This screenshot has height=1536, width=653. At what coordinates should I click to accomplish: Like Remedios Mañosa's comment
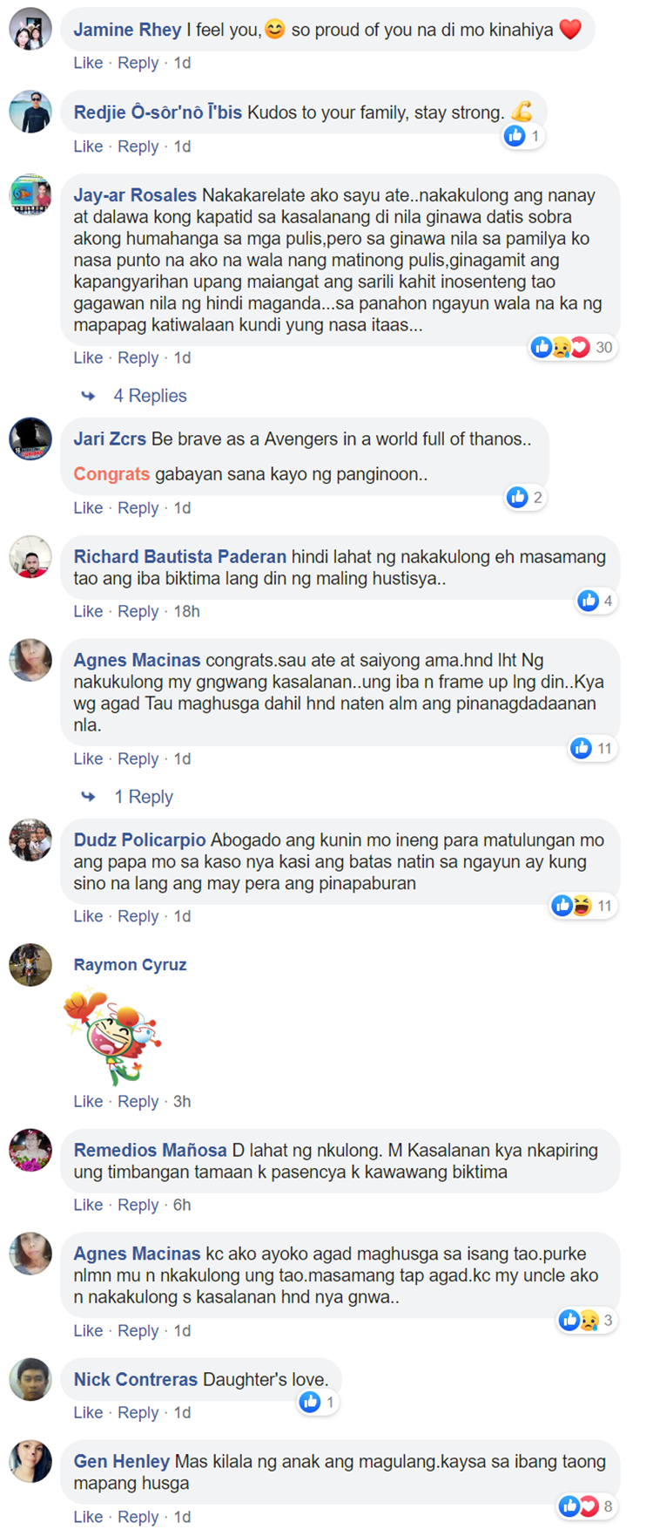pyautogui.click(x=88, y=1205)
